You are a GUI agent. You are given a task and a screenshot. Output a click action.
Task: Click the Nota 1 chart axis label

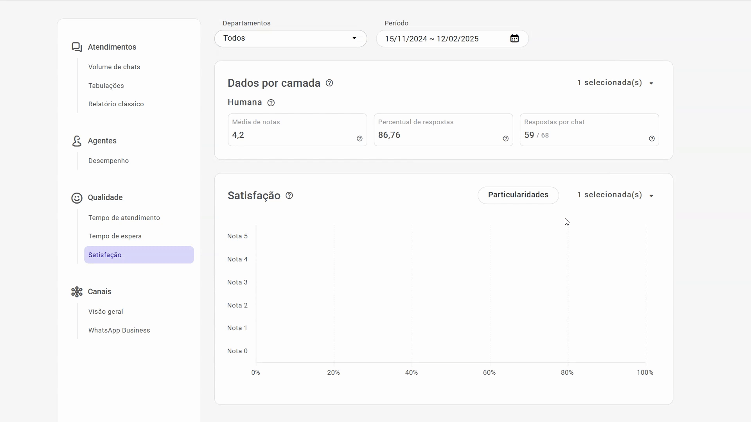coord(237,328)
